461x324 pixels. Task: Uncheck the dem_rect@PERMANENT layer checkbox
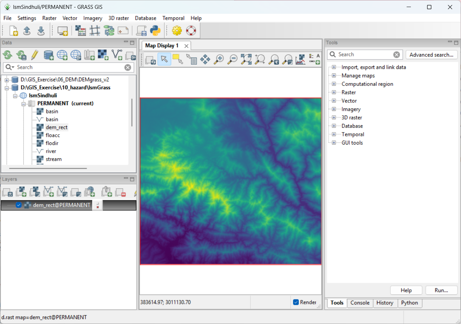coord(19,205)
